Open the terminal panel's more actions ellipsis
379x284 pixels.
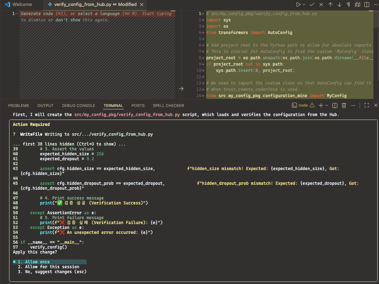(x=353, y=106)
